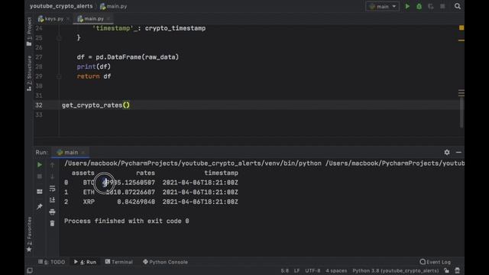Run with coverage icon in top toolbar
Viewport: 489px width, 275px height.
431,6
